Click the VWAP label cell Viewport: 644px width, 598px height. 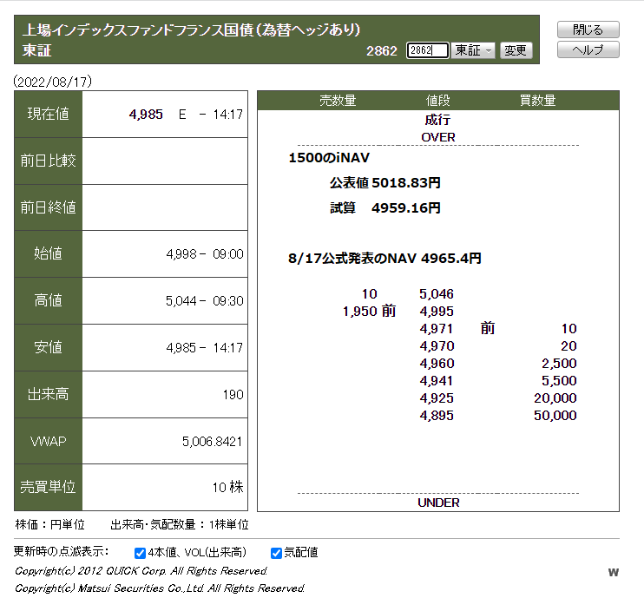coord(49,441)
